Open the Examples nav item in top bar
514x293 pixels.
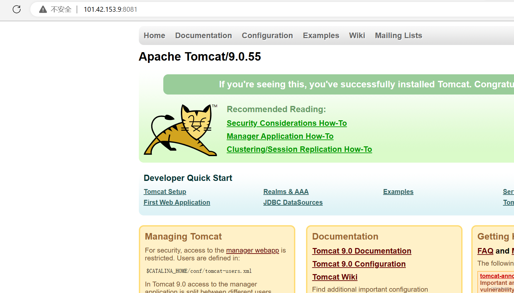pos(321,36)
